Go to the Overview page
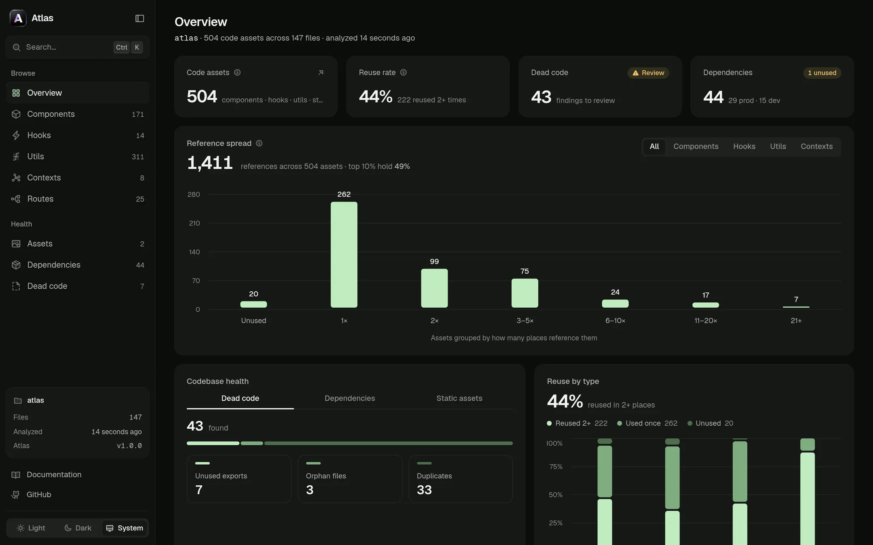Image resolution: width=873 pixels, height=545 pixels. pos(78,93)
